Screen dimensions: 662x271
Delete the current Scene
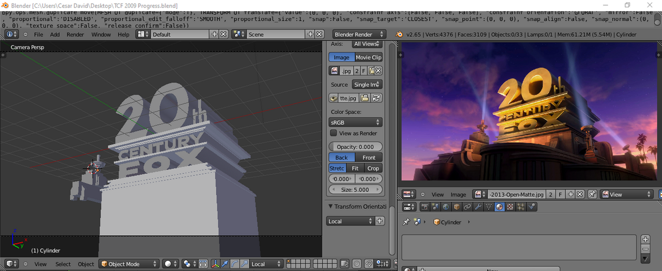click(x=319, y=34)
